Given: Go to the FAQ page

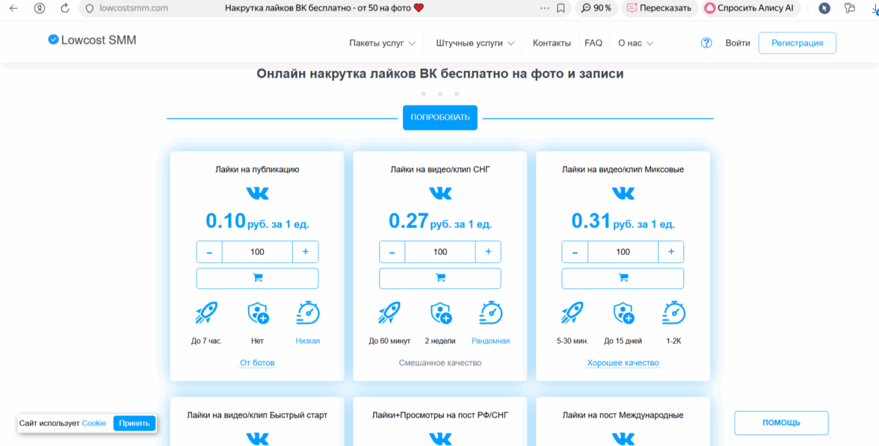Looking at the screenshot, I should [x=593, y=43].
